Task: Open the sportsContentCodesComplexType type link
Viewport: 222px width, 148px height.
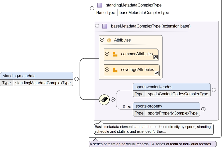Action: pyautogui.click(x=178, y=94)
